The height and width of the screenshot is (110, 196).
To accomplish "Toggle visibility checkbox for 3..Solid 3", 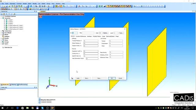I will pos(5,24).
